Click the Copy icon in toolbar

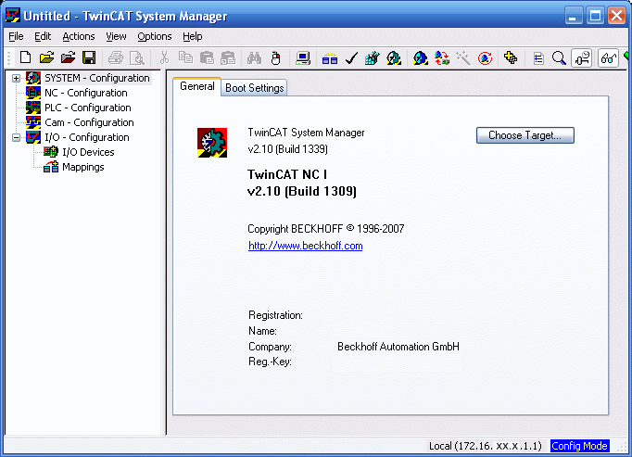coord(185,58)
